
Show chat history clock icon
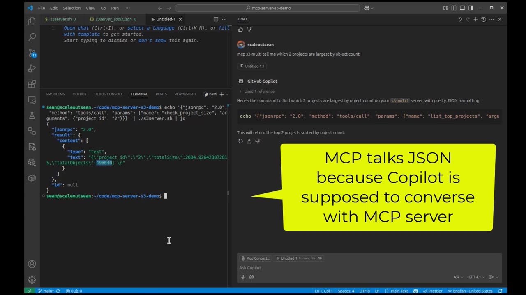coord(484,19)
